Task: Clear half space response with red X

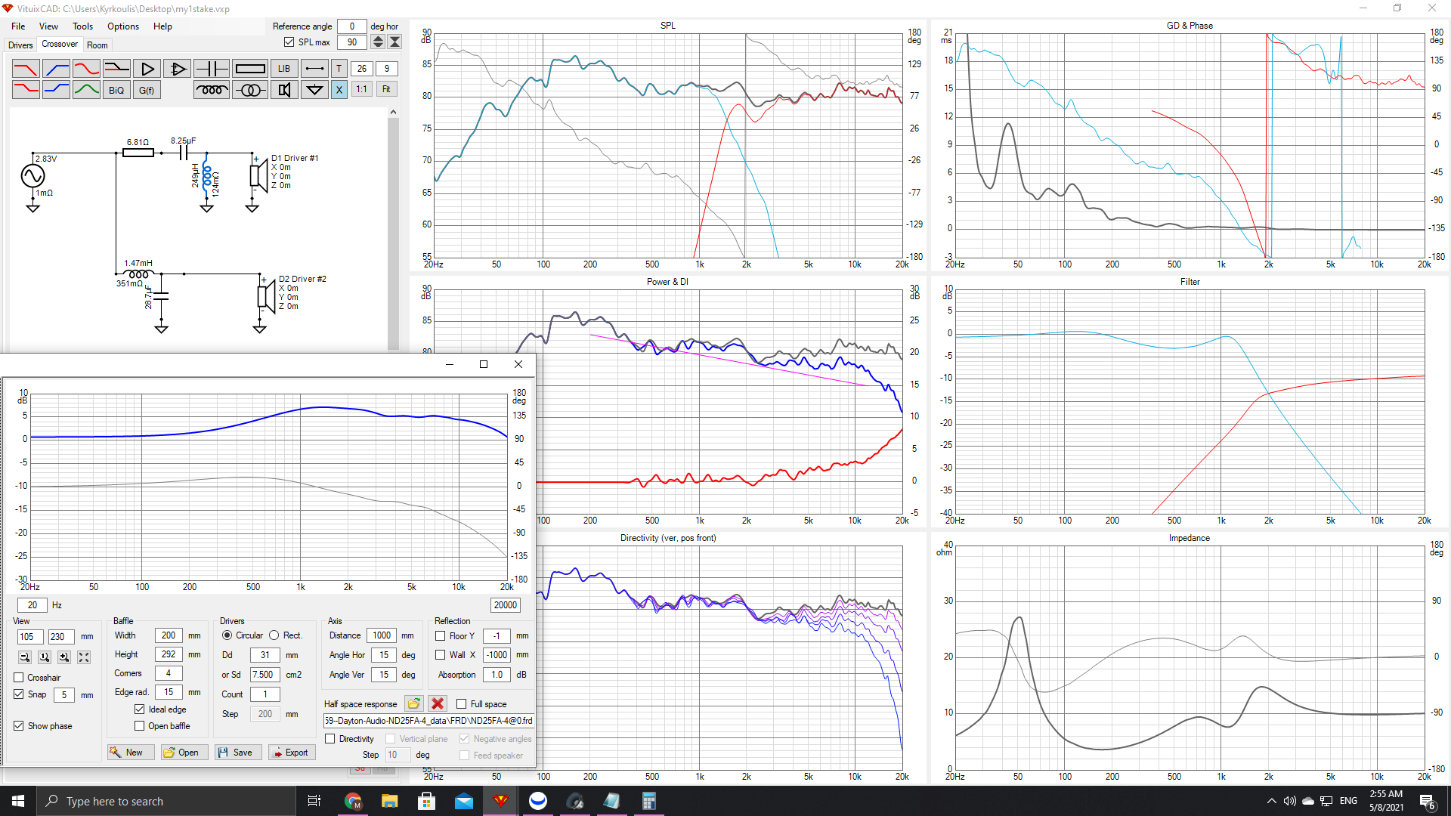Action: coord(438,703)
